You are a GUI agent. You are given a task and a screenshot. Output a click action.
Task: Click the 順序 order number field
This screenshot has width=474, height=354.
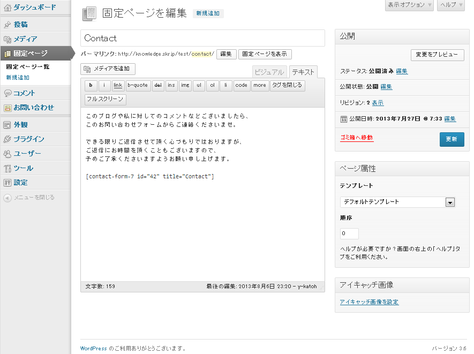(x=349, y=234)
